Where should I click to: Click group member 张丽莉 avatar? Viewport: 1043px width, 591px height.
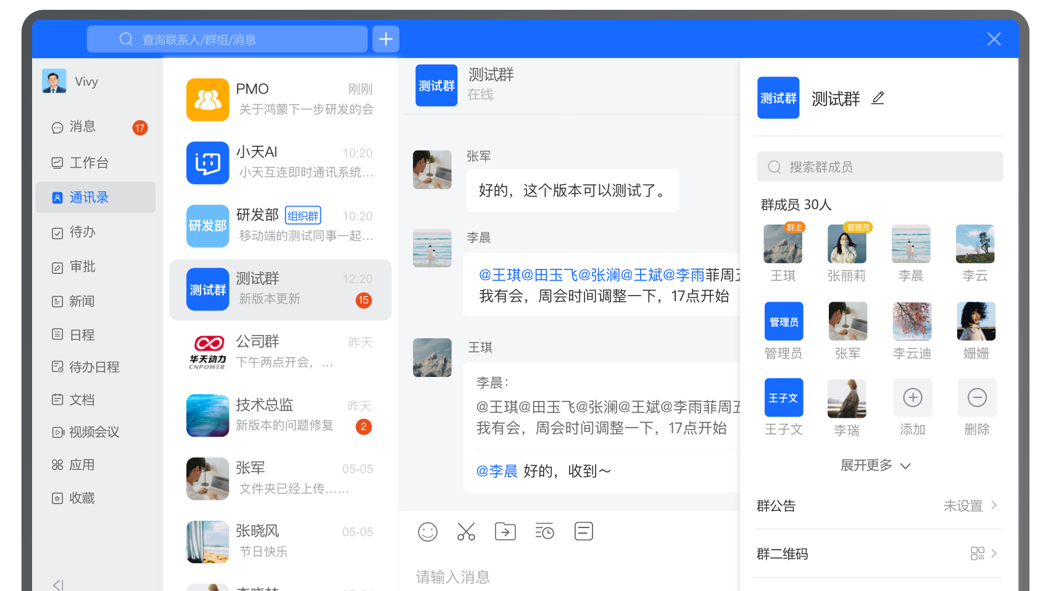[847, 244]
